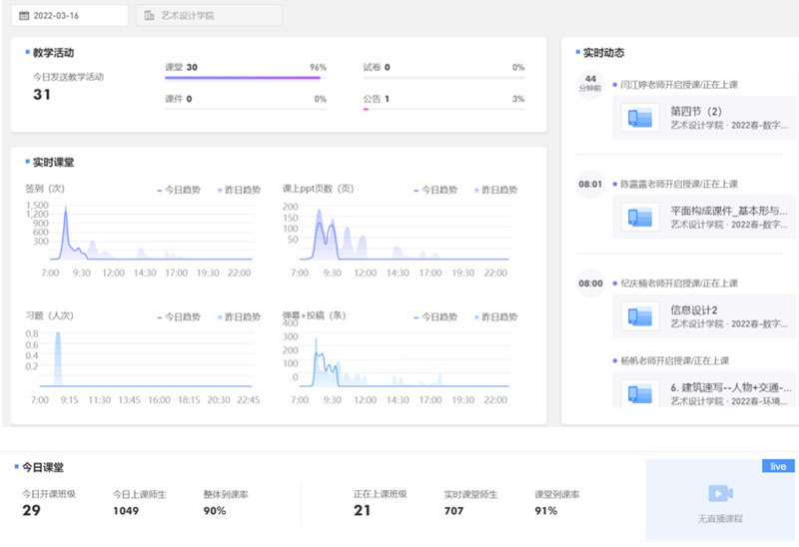Click the building icon beside 艺术设计学院
This screenshot has height=547, width=799.
[x=149, y=16]
